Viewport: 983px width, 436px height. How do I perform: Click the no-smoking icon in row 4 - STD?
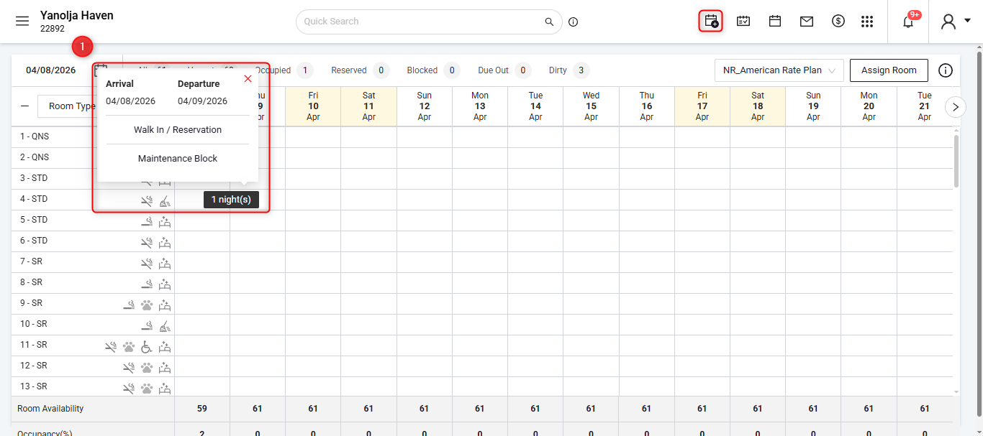pyautogui.click(x=147, y=201)
